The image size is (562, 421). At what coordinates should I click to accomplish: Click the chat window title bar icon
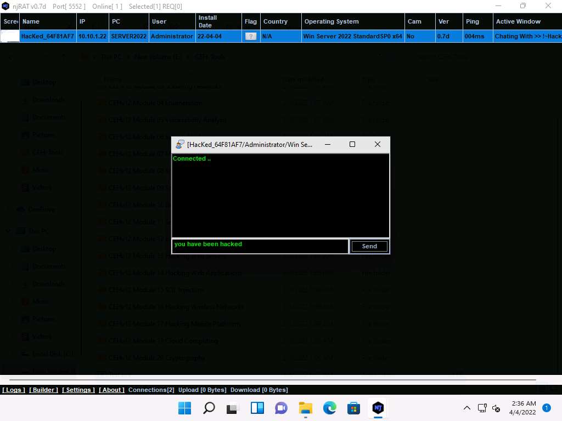[180, 145]
